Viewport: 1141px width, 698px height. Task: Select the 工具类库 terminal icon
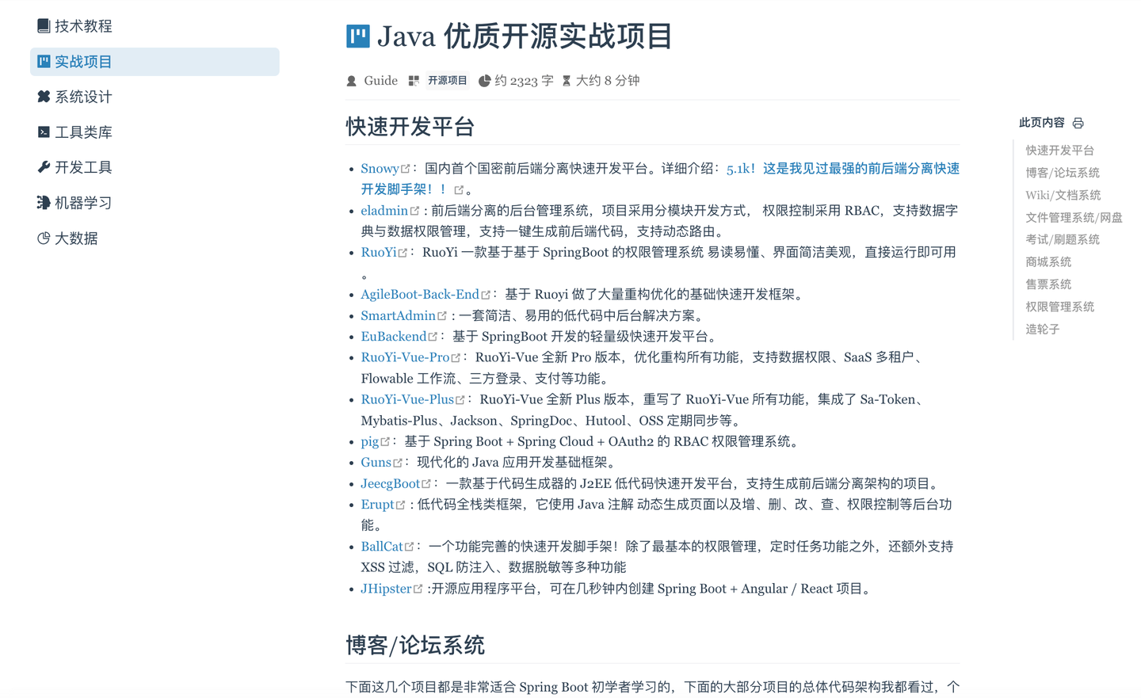click(44, 132)
